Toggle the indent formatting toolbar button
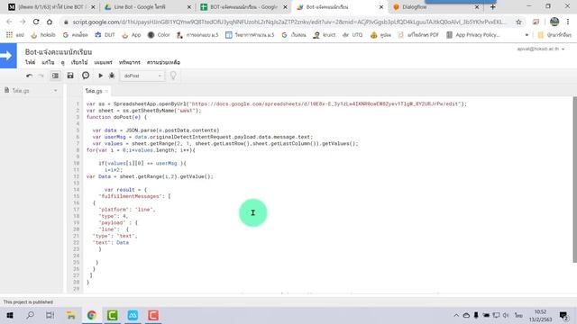577x324 pixels. [x=55, y=76]
